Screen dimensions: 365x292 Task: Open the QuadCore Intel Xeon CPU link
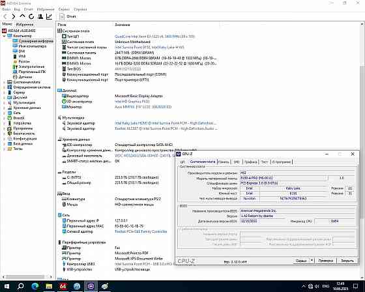click(x=154, y=36)
